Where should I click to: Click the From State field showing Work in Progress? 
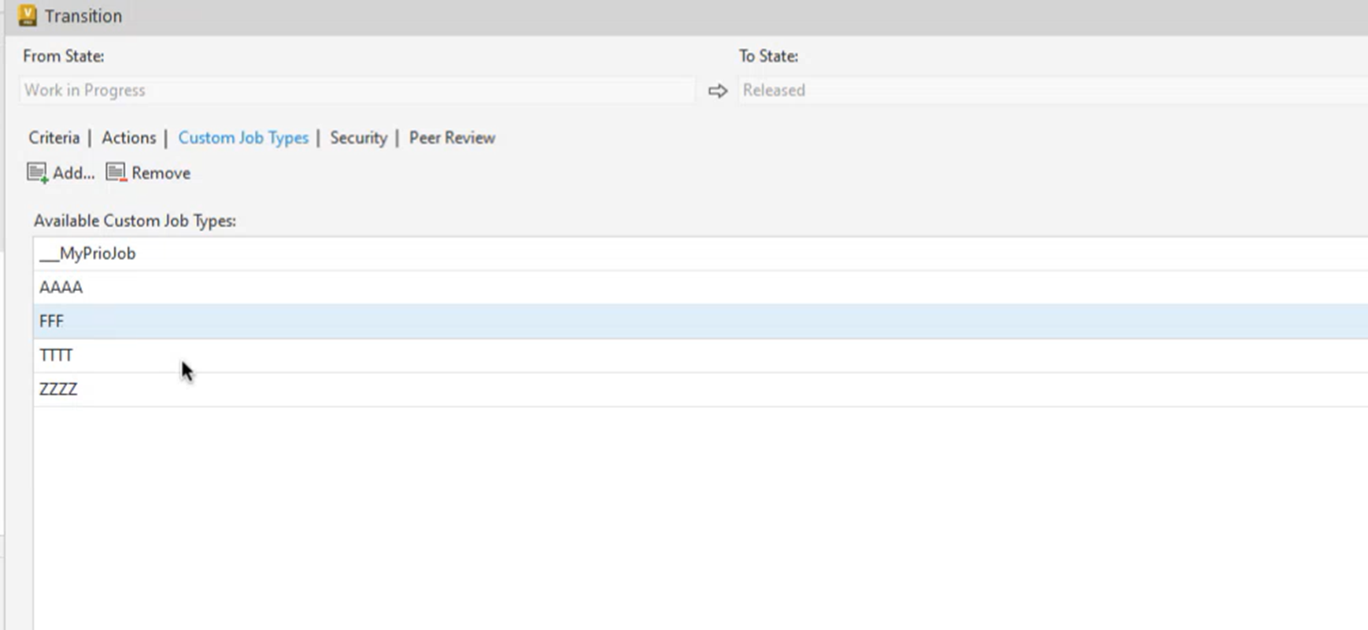tap(357, 90)
